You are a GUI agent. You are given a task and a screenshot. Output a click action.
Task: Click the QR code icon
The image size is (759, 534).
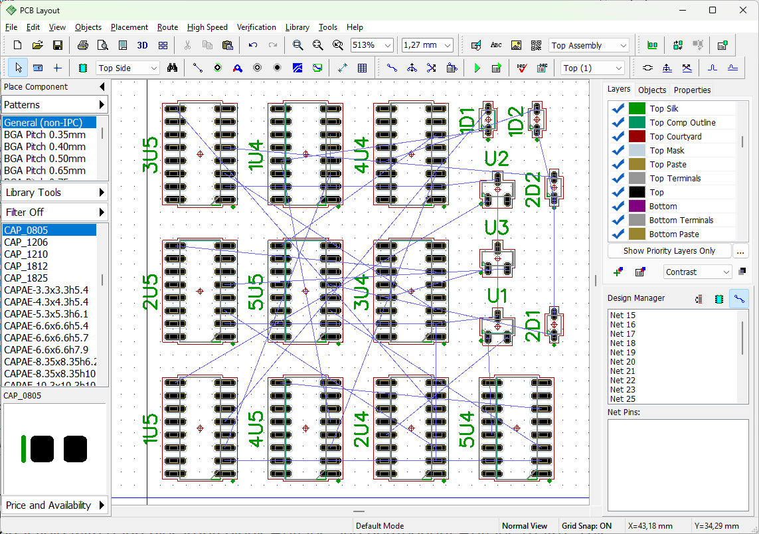tap(536, 45)
